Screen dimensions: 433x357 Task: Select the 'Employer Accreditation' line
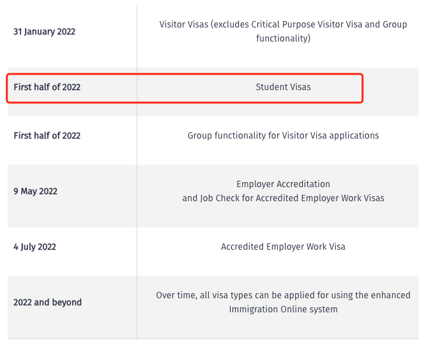tap(283, 184)
